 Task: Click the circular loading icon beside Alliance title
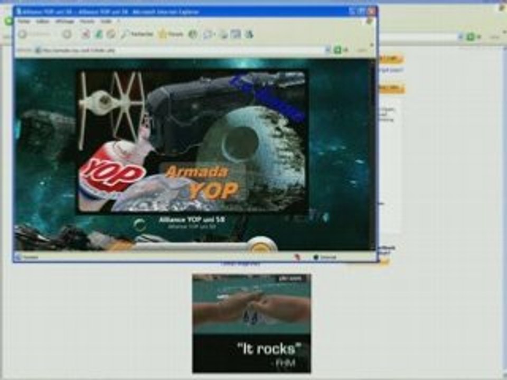[x=139, y=225]
